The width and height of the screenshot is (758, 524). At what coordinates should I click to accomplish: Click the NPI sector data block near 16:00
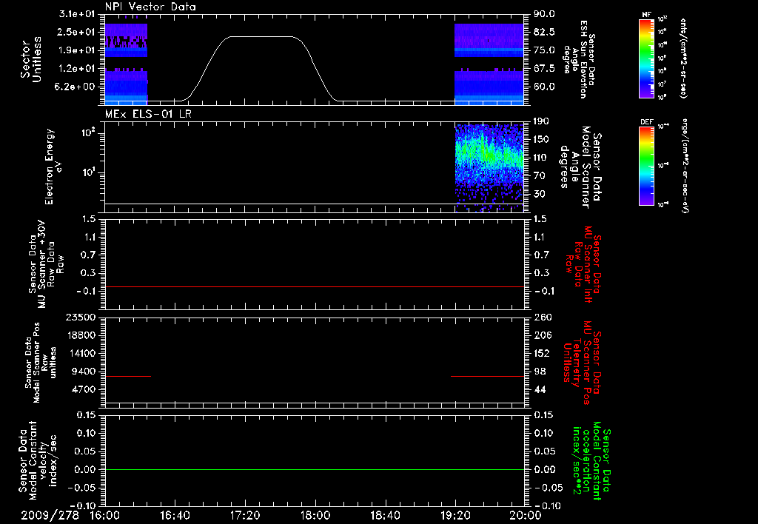(x=126, y=63)
